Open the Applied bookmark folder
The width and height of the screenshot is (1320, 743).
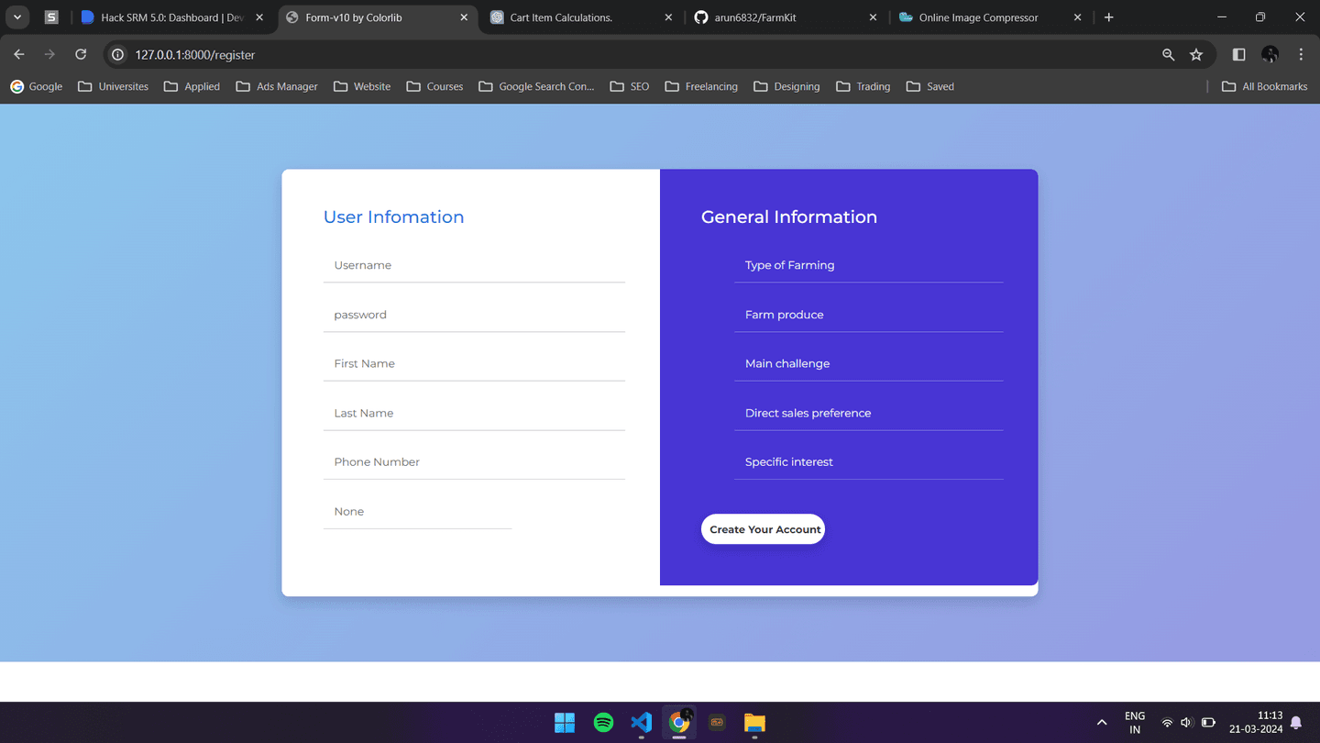point(192,86)
